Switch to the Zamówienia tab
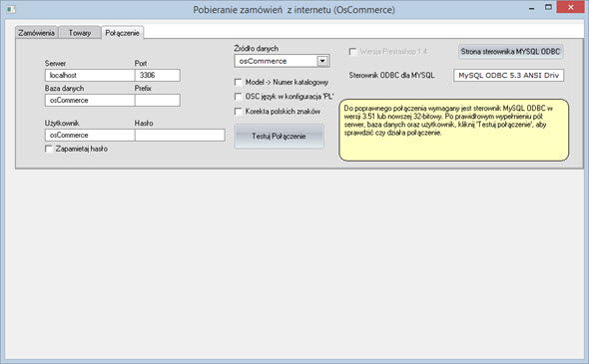Screen dimensions: 589x364 36,33
